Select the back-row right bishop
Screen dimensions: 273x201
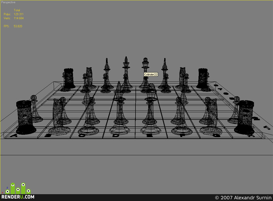(165, 73)
